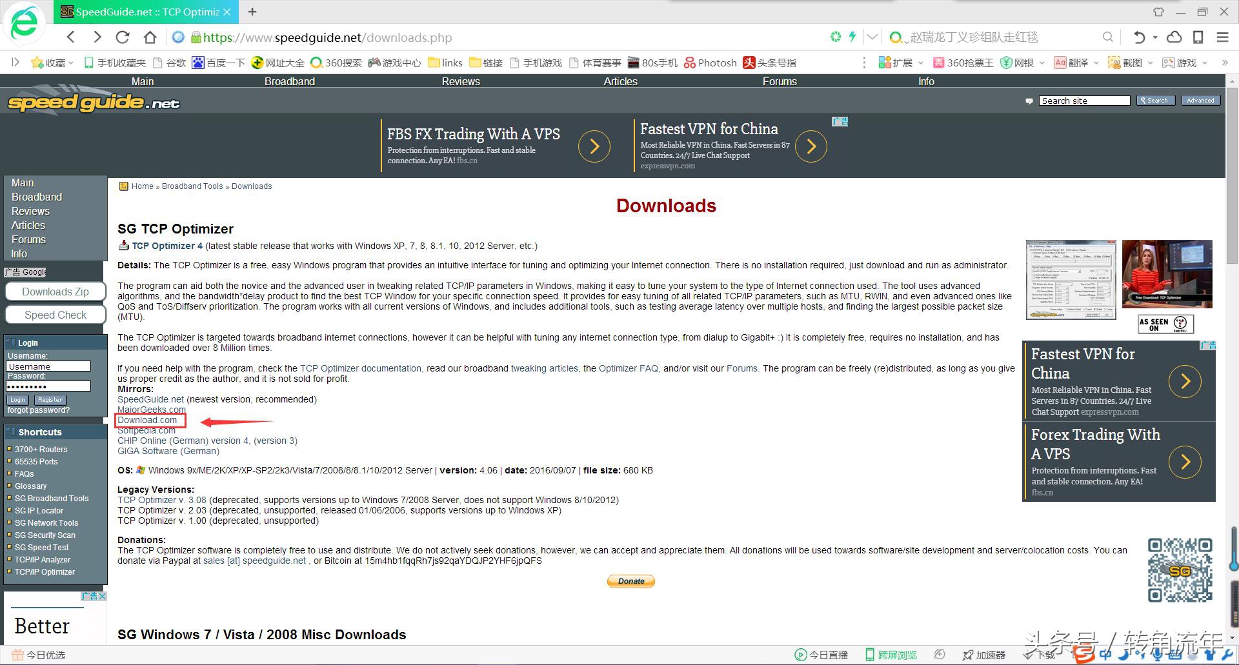Go forward to the next page

tap(97, 37)
